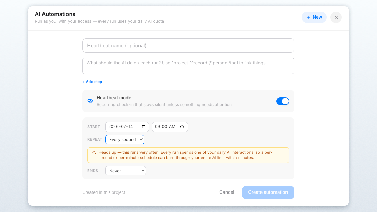Cancel the automation creation
This screenshot has height=212, width=377.
[227, 192]
